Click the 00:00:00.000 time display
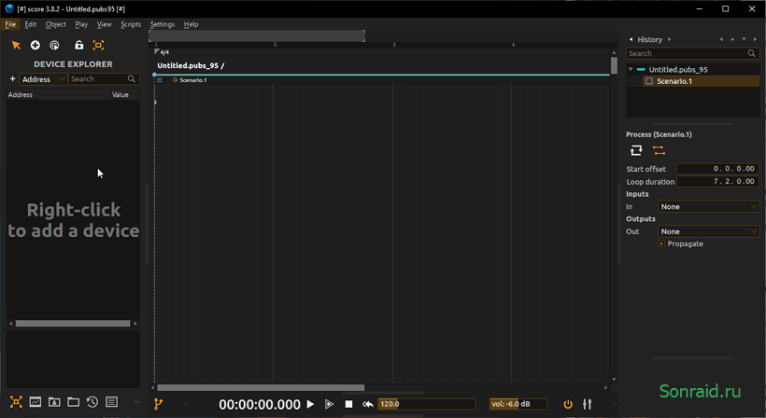Image resolution: width=766 pixels, height=418 pixels. (260, 404)
